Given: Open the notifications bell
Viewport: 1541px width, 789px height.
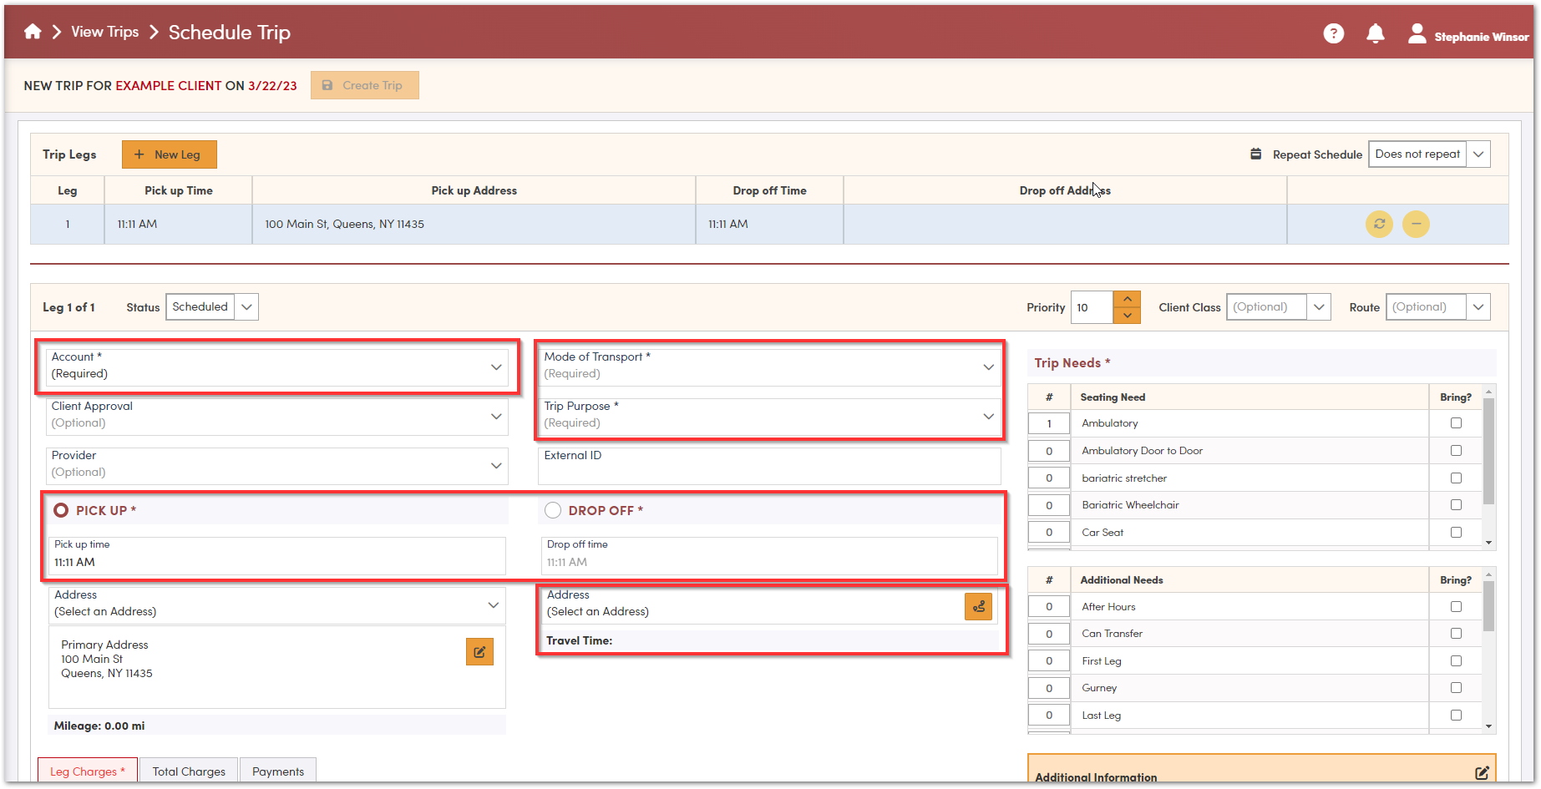Looking at the screenshot, I should point(1375,33).
